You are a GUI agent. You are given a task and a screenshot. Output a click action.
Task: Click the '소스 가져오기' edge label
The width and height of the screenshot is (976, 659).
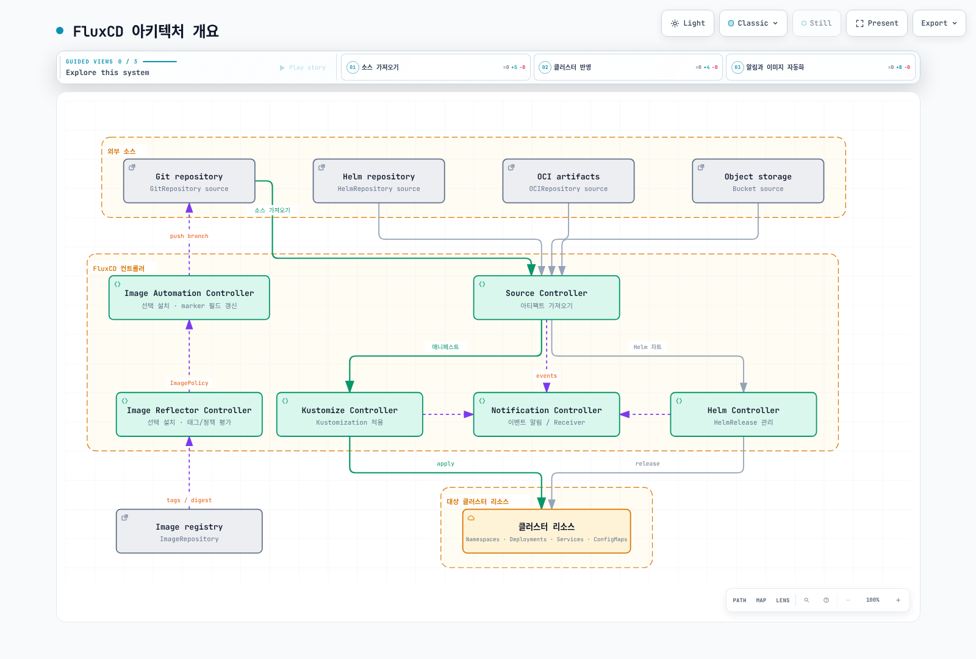coord(272,211)
